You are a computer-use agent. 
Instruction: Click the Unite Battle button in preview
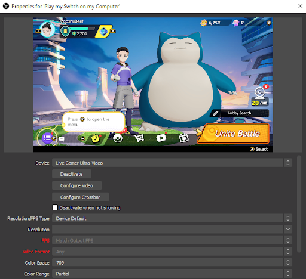[x=233, y=134]
